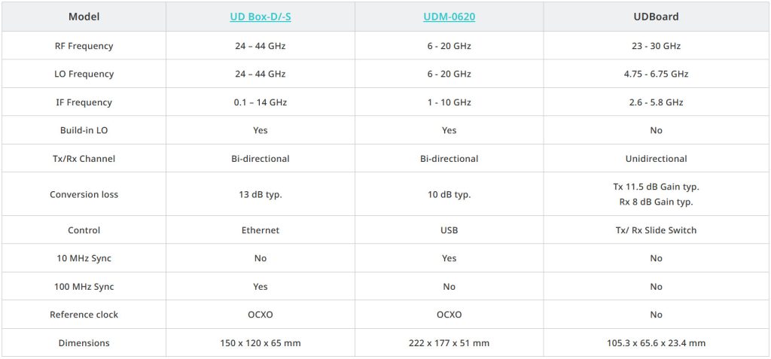This screenshot has height=359, width=771.
Task: Click the 23 - 30 GHz cell
Action: pyautogui.click(x=656, y=46)
